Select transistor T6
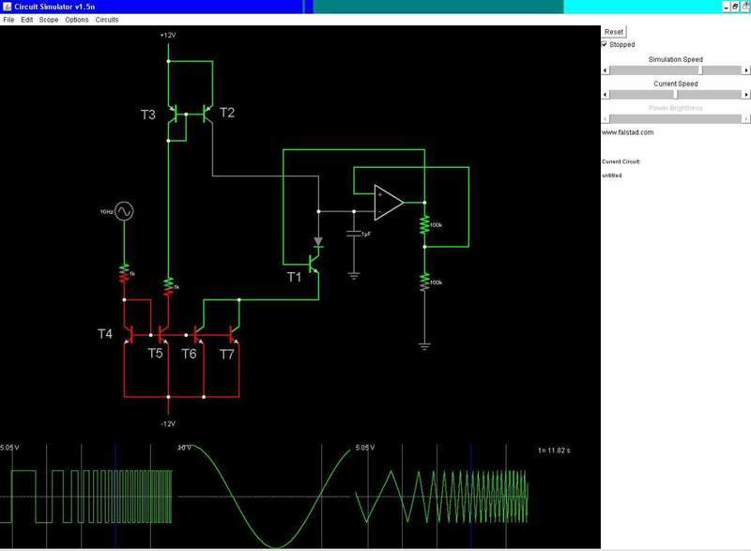This screenshot has width=751, height=551. click(199, 334)
